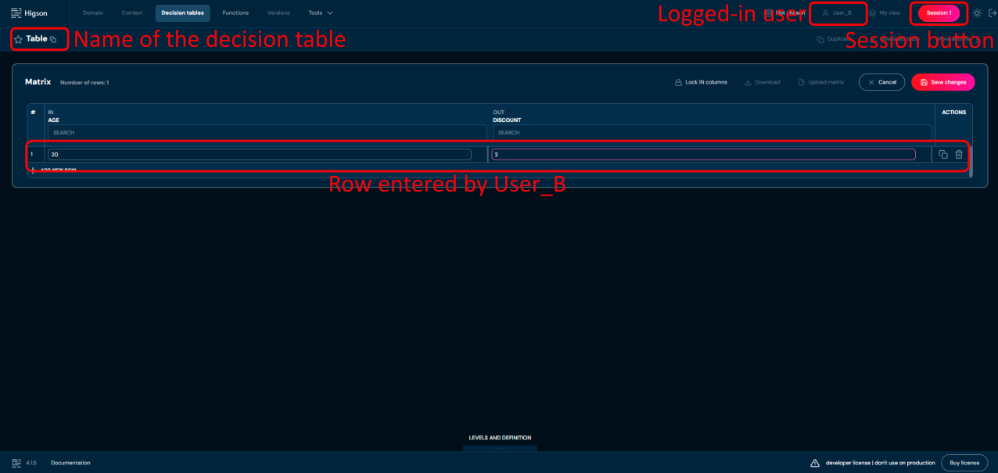Click the logout icon
Screen dimensions: 998x473
pyautogui.click(x=991, y=13)
